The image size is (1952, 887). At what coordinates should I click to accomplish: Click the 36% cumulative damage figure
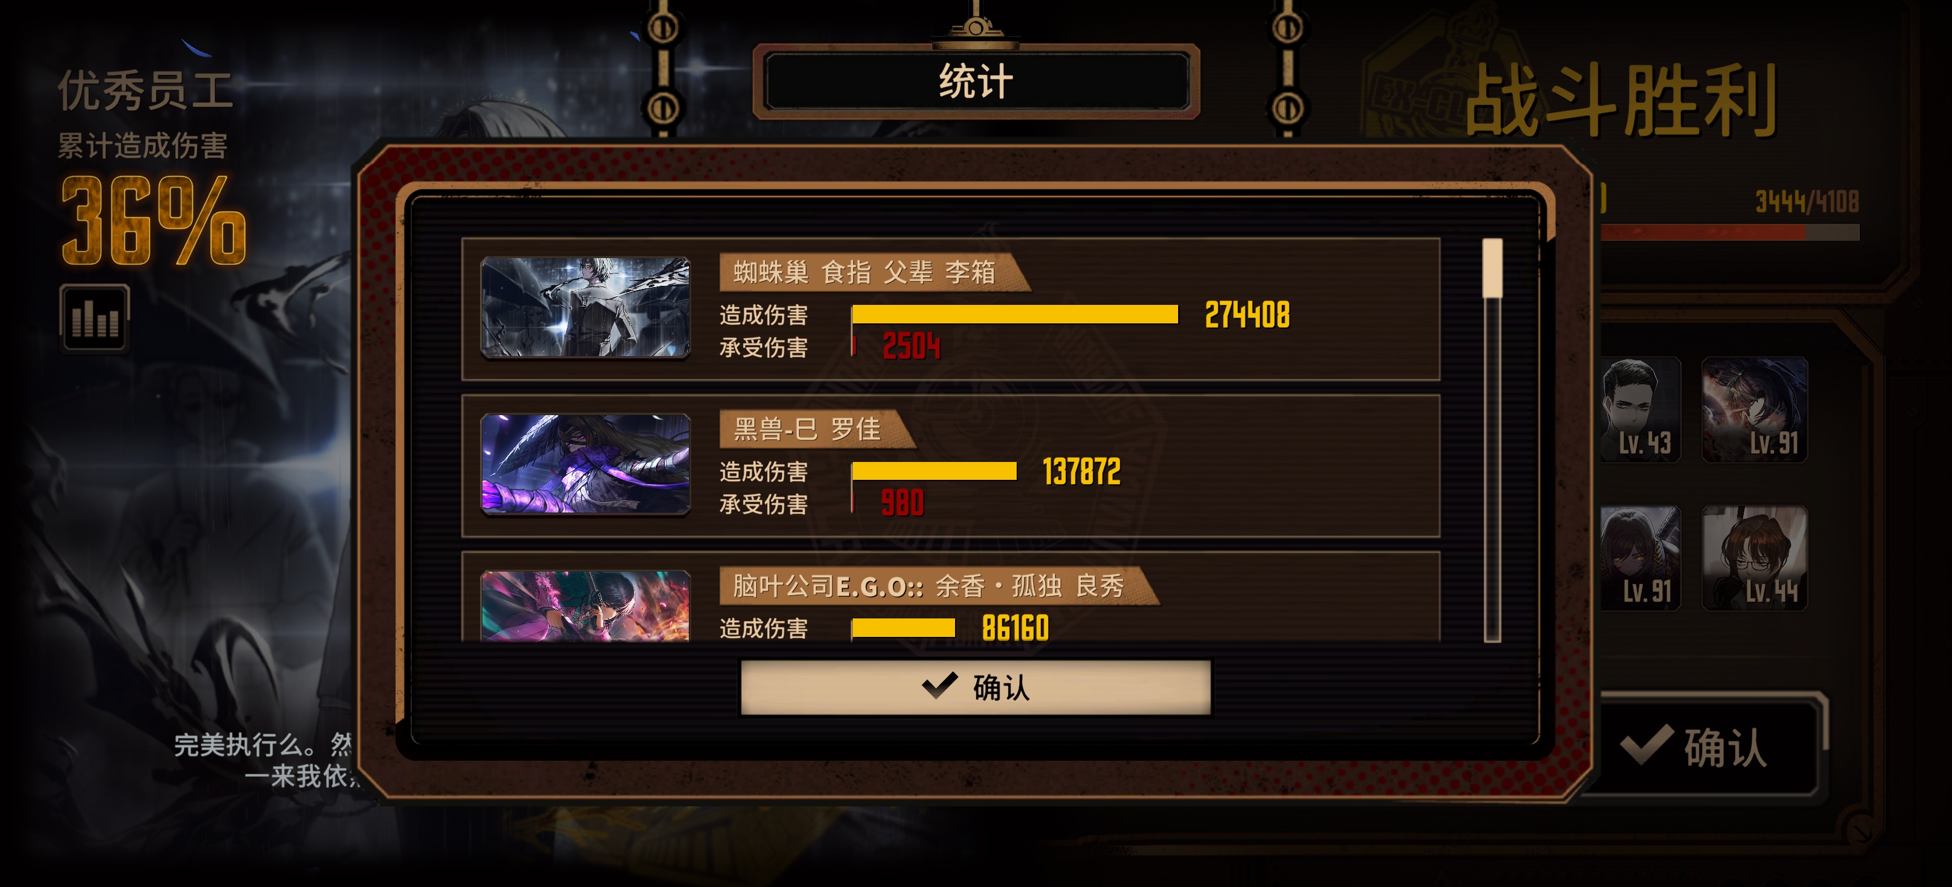coord(154,221)
